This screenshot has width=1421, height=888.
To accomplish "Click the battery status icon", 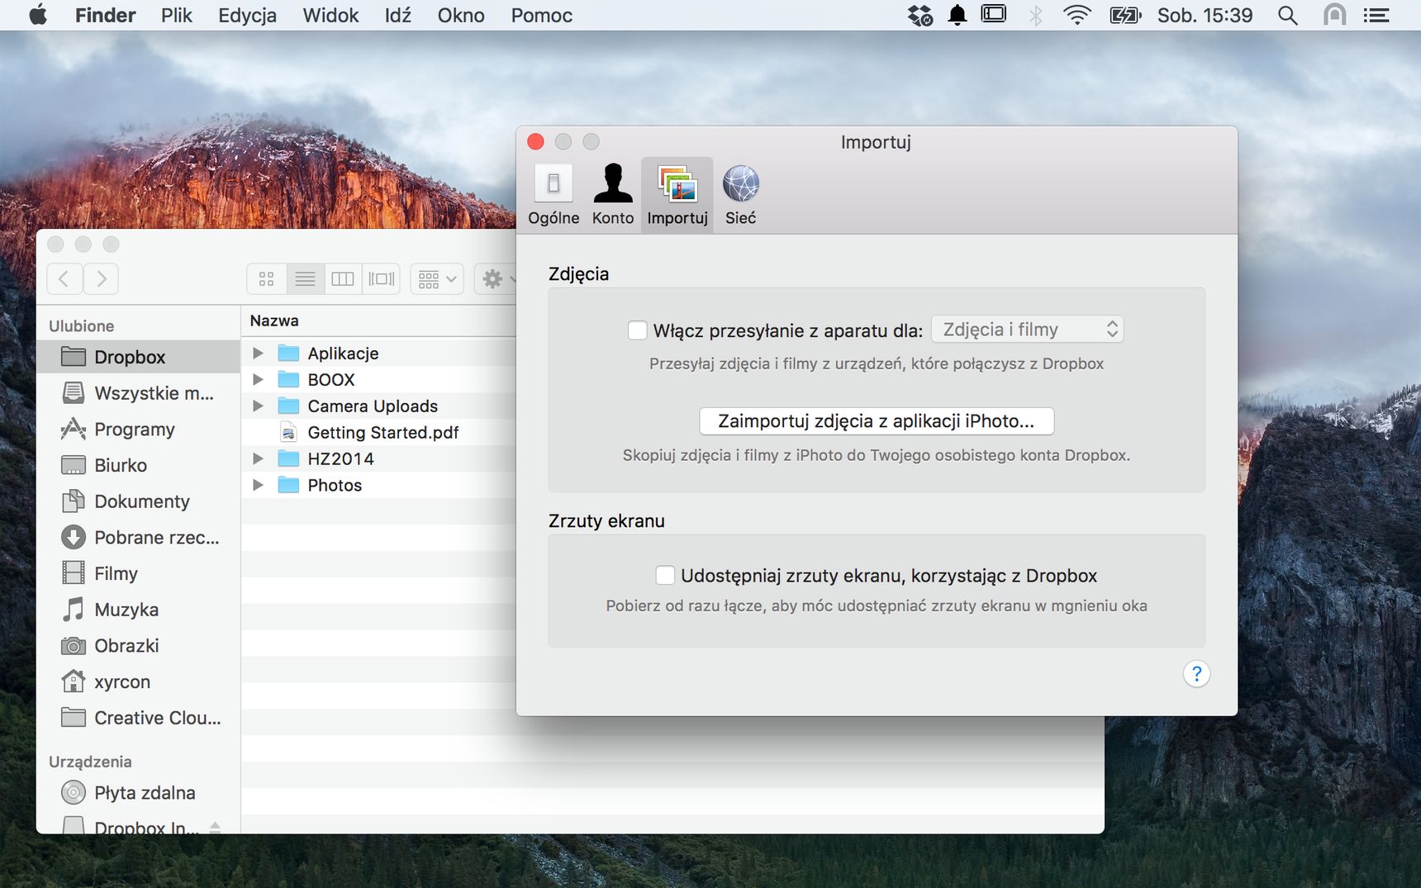I will click(x=1125, y=15).
